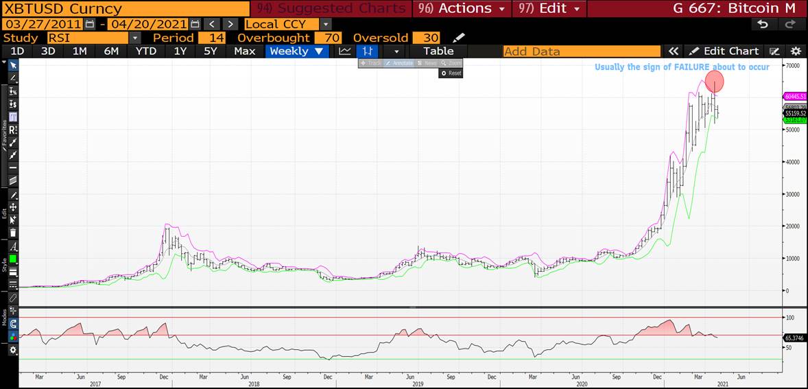808x389 pixels.
Task: Open calendar picker for start date
Action: pos(90,24)
